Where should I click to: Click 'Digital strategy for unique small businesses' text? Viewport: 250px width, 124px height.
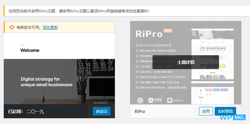(47, 82)
